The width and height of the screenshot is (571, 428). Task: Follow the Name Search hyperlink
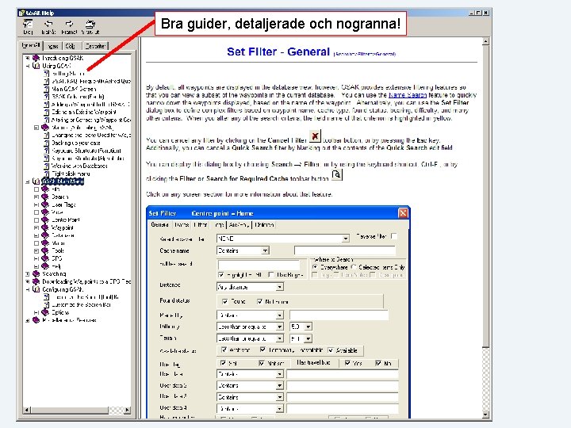pos(407,95)
